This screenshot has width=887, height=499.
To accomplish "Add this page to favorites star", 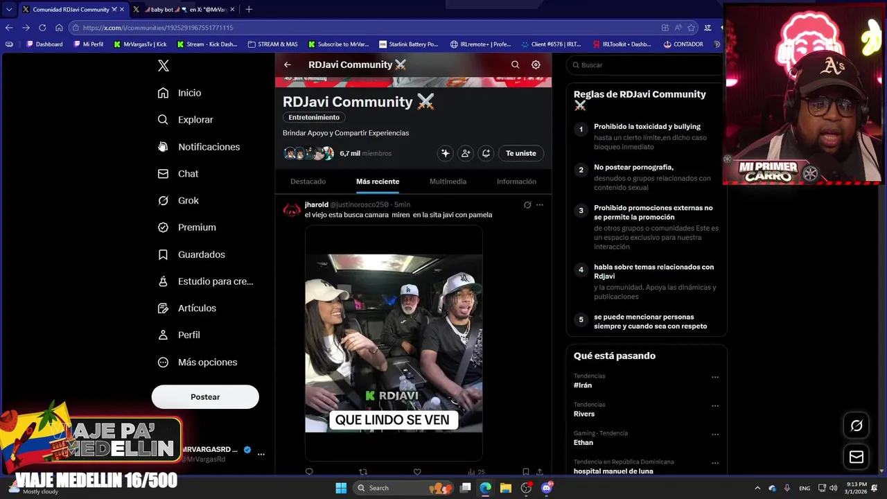I will point(691,28).
